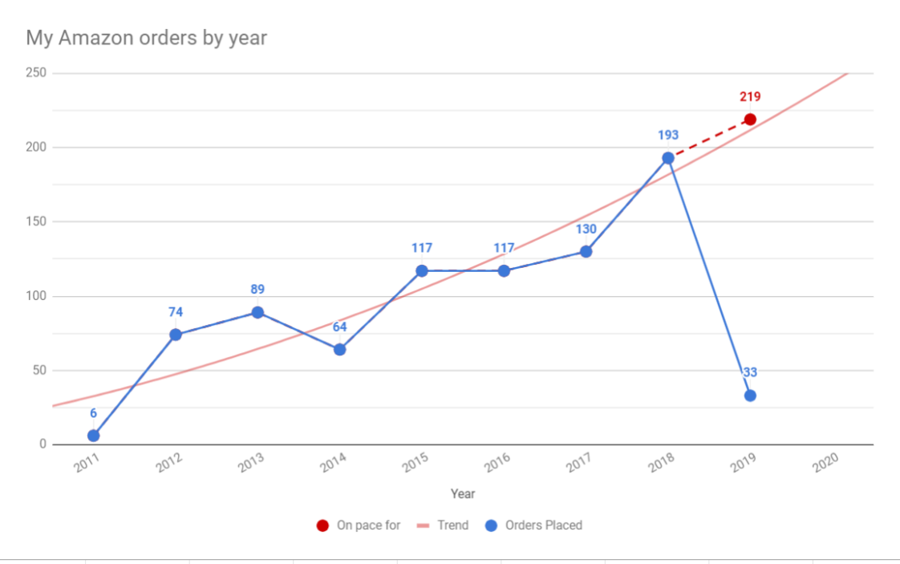Image resolution: width=900 pixels, height=564 pixels.
Task: Click the 'Year' horizontal axis title
Action: tap(463, 494)
